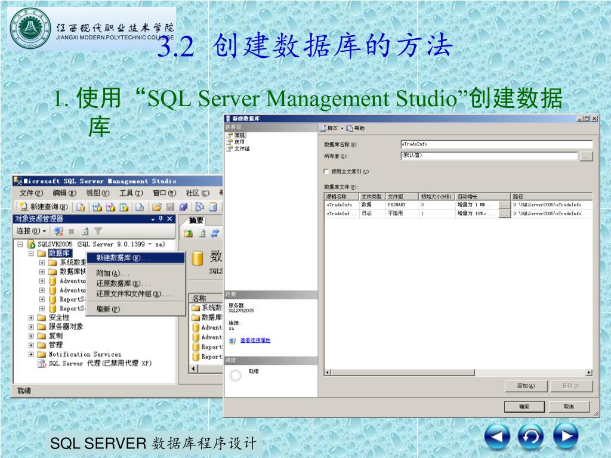Click the 添加(A) button
The width and height of the screenshot is (611, 458).
pos(526,386)
